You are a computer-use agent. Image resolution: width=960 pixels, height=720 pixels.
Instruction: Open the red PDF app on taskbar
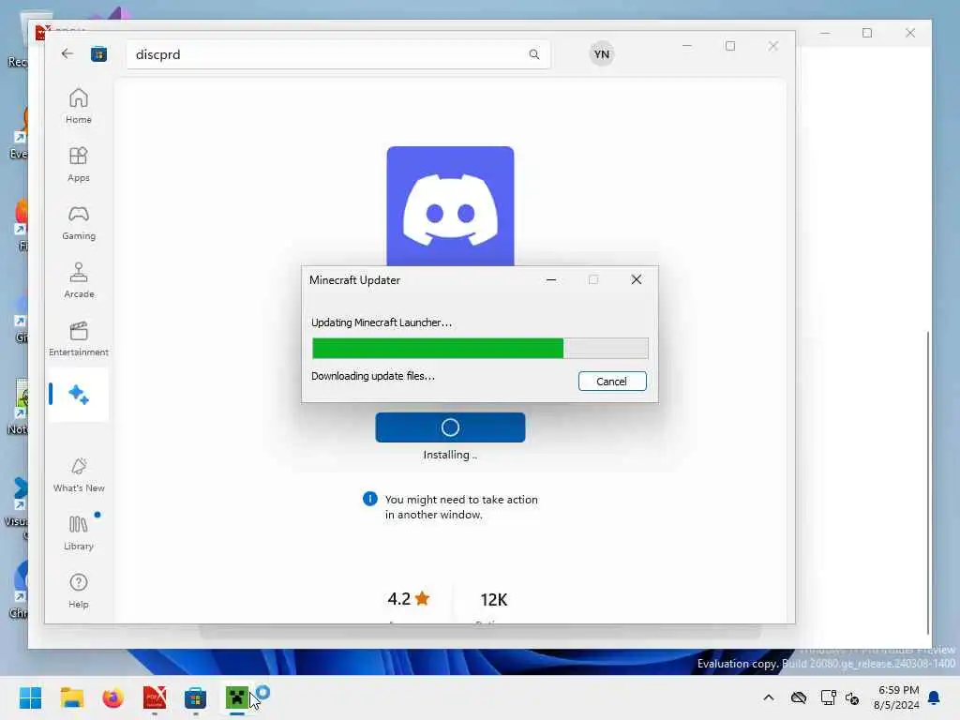(155, 697)
